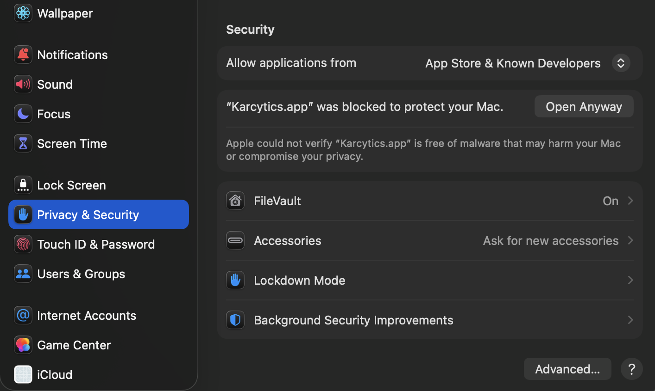655x391 pixels.
Task: Click 'Ask for new accessories' value
Action: click(551, 240)
